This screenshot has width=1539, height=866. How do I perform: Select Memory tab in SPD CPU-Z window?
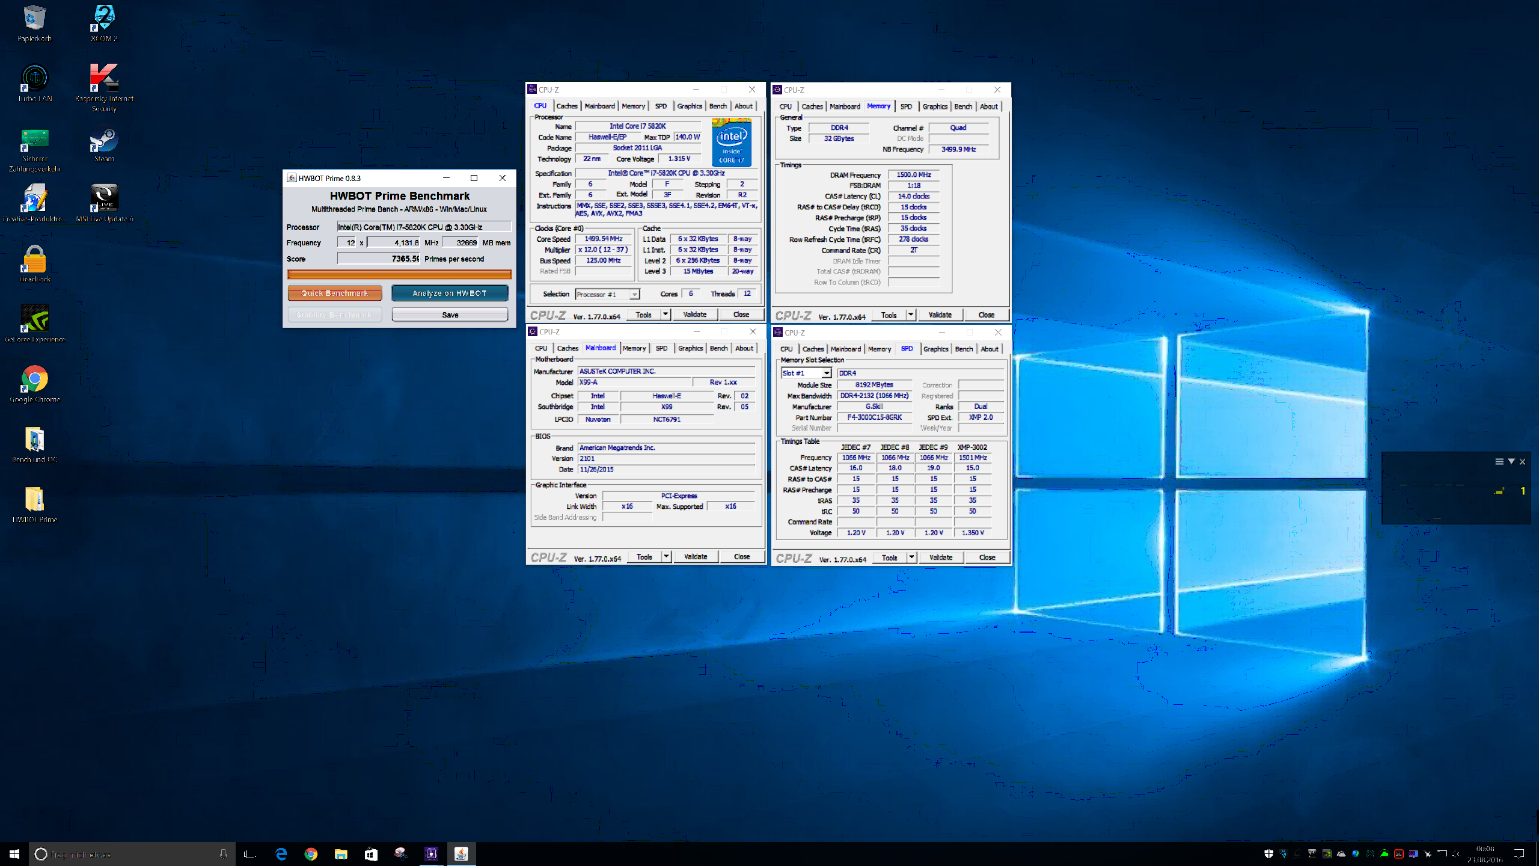click(x=880, y=349)
